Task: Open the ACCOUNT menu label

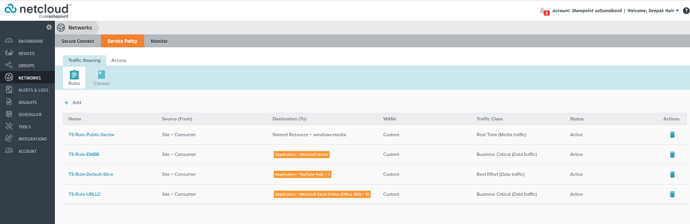Action: pyautogui.click(x=27, y=151)
